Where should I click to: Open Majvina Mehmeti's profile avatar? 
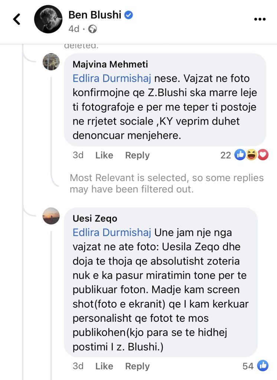pyautogui.click(x=51, y=62)
